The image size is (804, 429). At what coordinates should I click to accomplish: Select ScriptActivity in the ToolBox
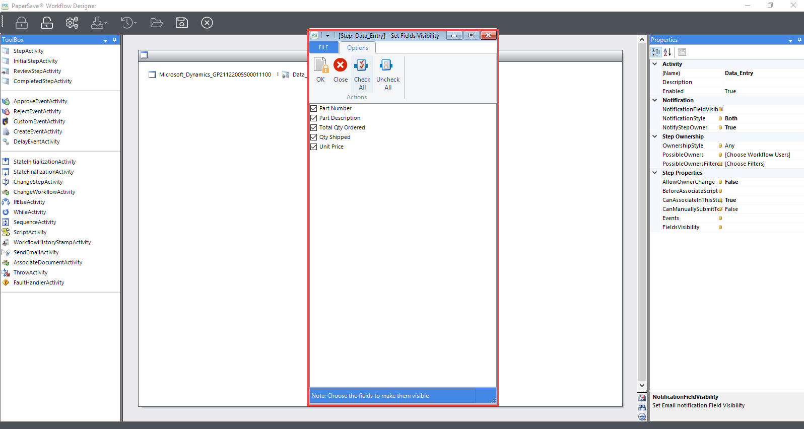pyautogui.click(x=30, y=232)
